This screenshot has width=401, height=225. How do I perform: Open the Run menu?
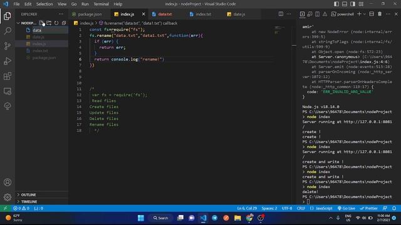coord(85,4)
